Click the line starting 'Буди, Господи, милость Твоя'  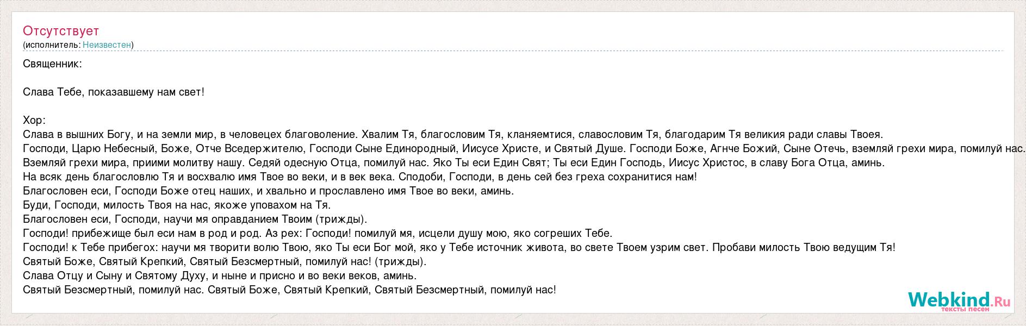tap(177, 205)
